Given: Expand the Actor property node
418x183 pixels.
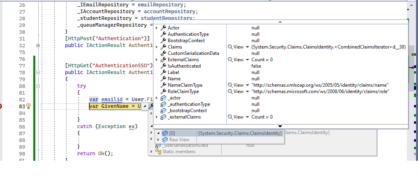Looking at the screenshot, I should (157, 28).
